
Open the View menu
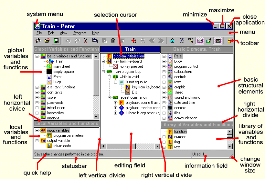click(x=63, y=33)
